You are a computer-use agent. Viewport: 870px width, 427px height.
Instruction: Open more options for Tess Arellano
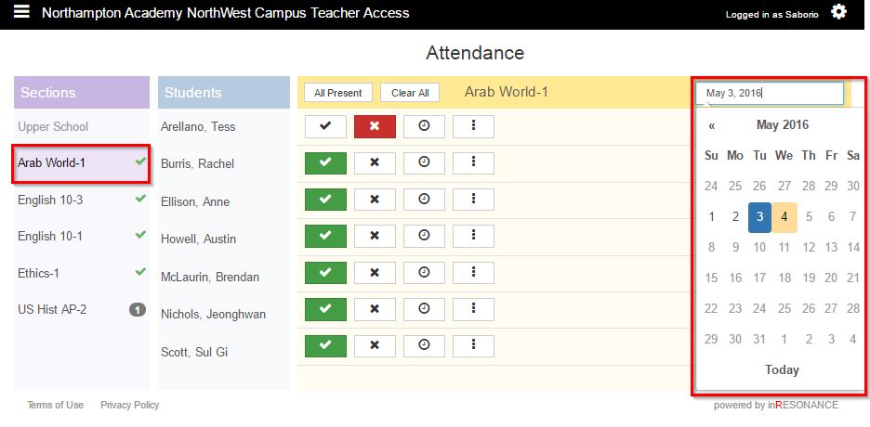pyautogui.click(x=473, y=126)
